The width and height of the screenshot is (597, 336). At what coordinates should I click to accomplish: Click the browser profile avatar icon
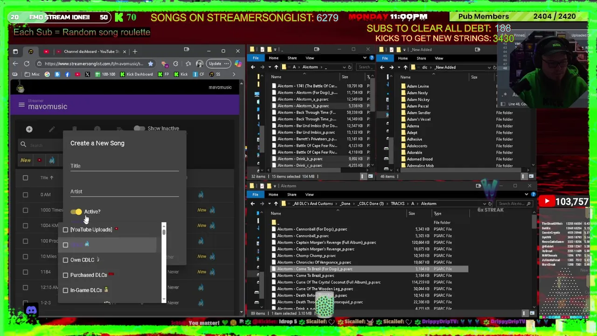(x=200, y=63)
